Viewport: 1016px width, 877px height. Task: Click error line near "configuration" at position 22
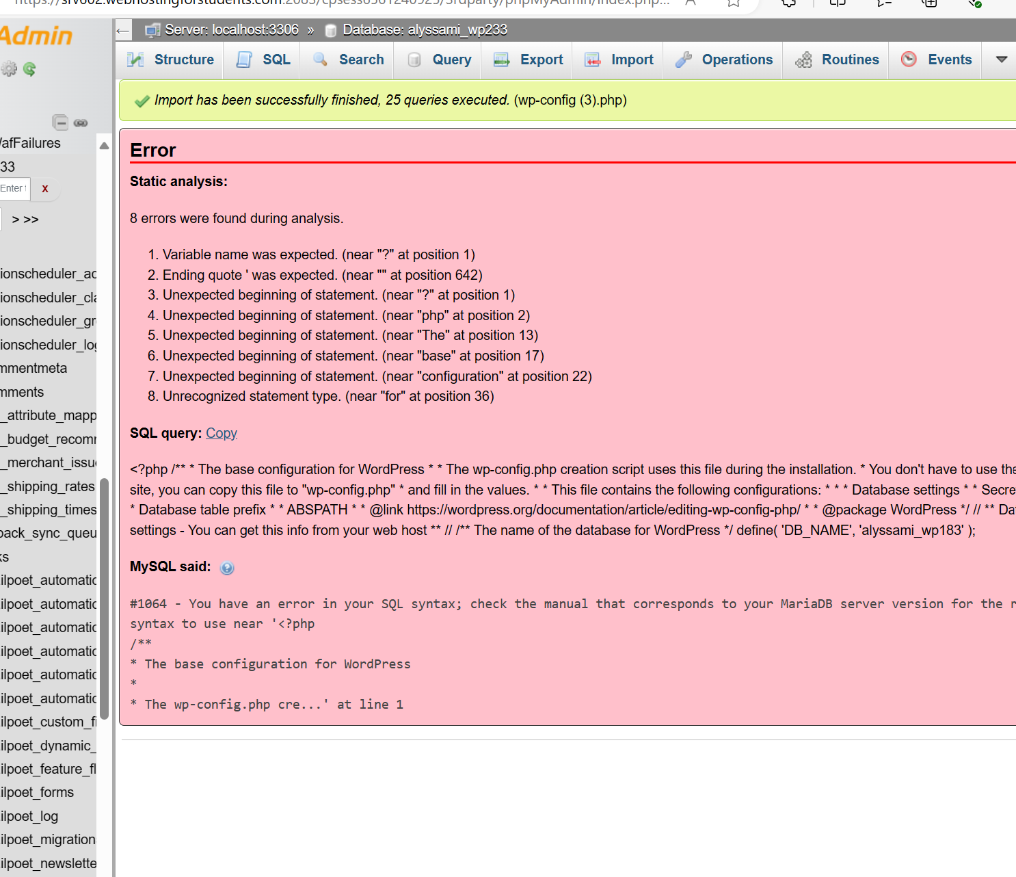pyautogui.click(x=377, y=376)
